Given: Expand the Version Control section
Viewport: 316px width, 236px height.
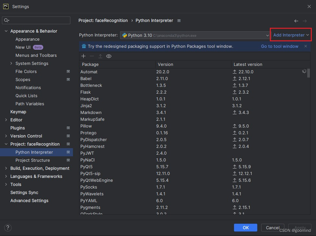Looking at the screenshot, I should (x=6, y=136).
